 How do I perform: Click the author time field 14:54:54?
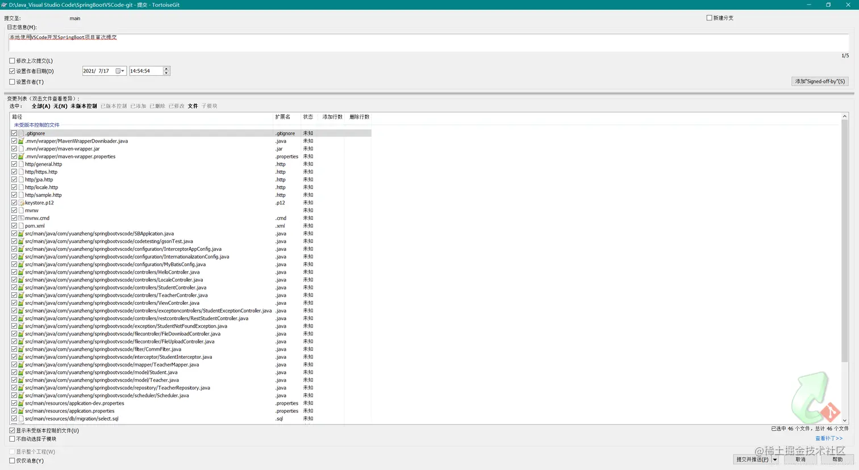point(146,71)
